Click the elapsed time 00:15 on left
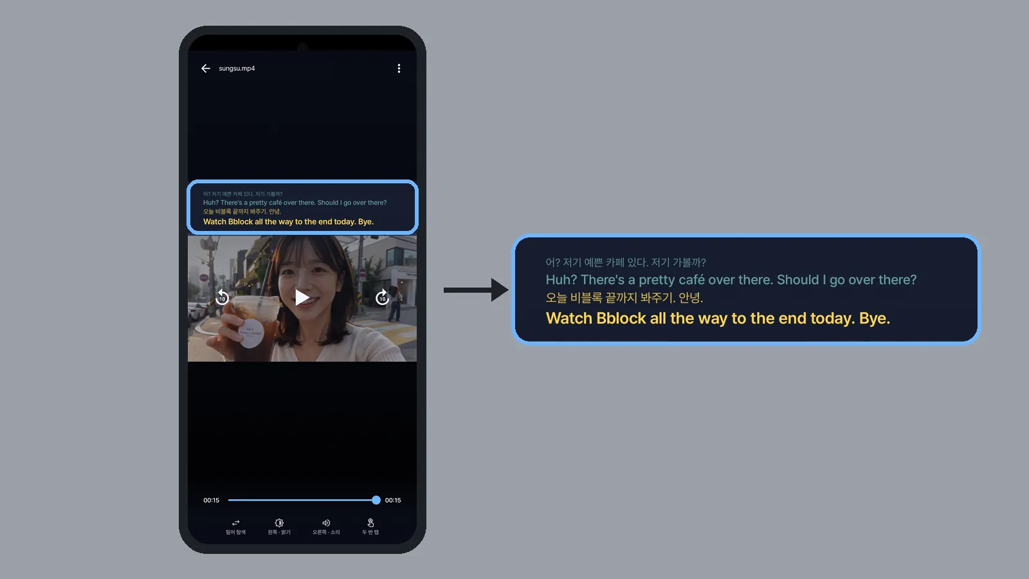This screenshot has height=579, width=1029. pyautogui.click(x=212, y=500)
